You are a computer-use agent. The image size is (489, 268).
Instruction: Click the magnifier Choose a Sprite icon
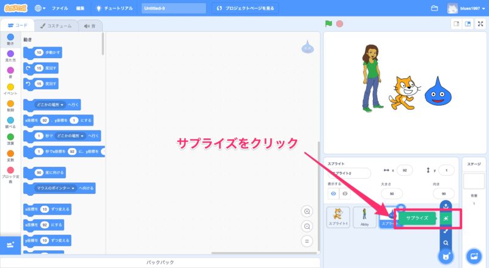point(446,242)
